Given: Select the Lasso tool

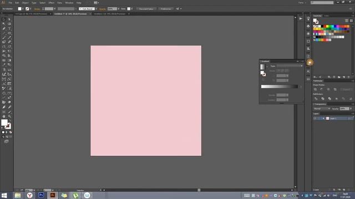Looking at the screenshot, I should click(9, 24).
